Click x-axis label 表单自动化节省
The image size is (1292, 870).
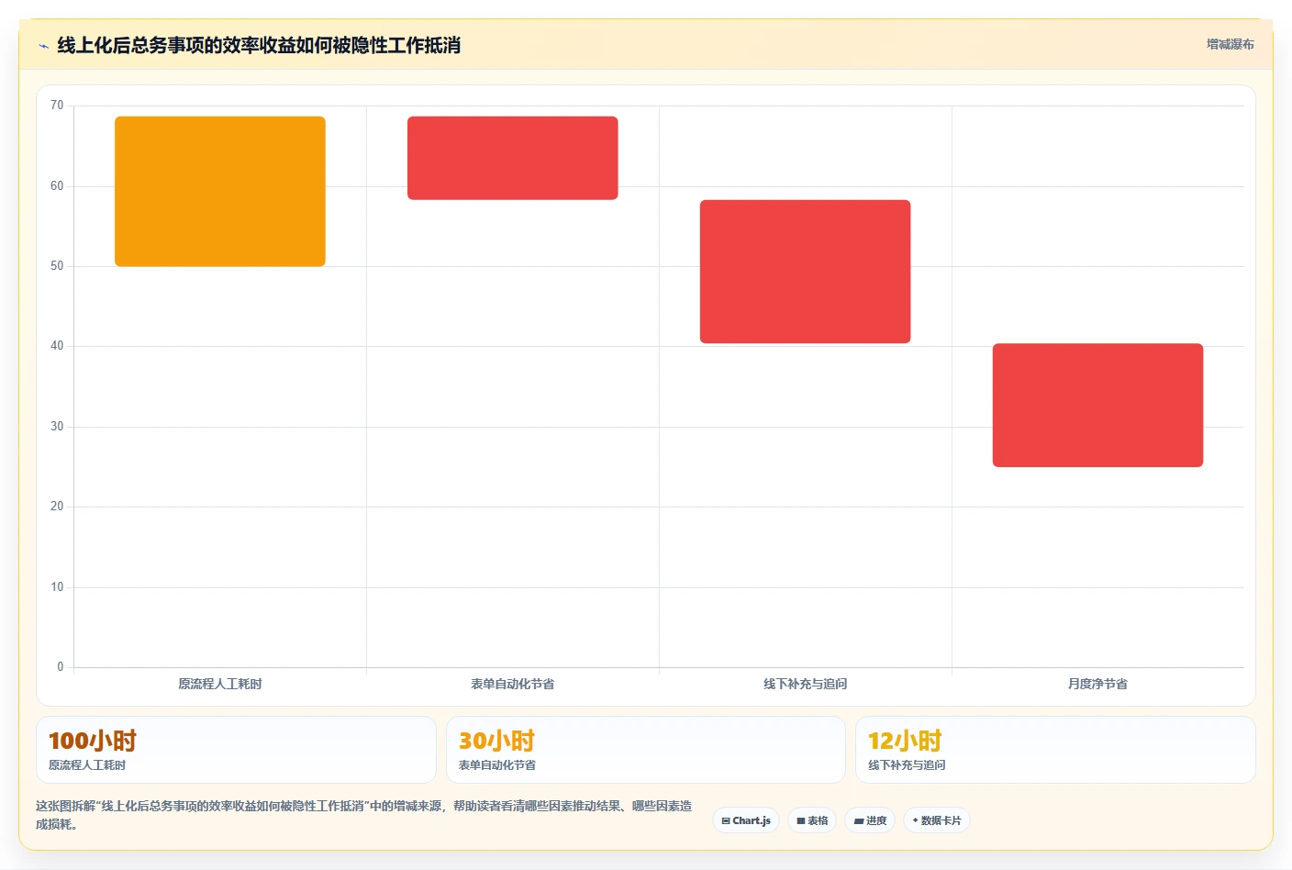[x=513, y=684]
